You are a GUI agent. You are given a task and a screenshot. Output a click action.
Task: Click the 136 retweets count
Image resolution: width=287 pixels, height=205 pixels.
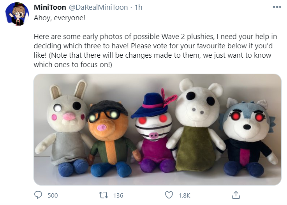tap(118, 196)
